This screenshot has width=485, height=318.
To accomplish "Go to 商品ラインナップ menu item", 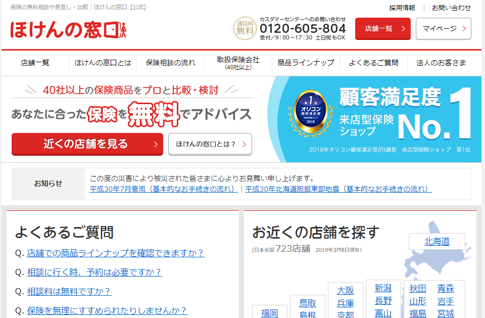I will [306, 63].
